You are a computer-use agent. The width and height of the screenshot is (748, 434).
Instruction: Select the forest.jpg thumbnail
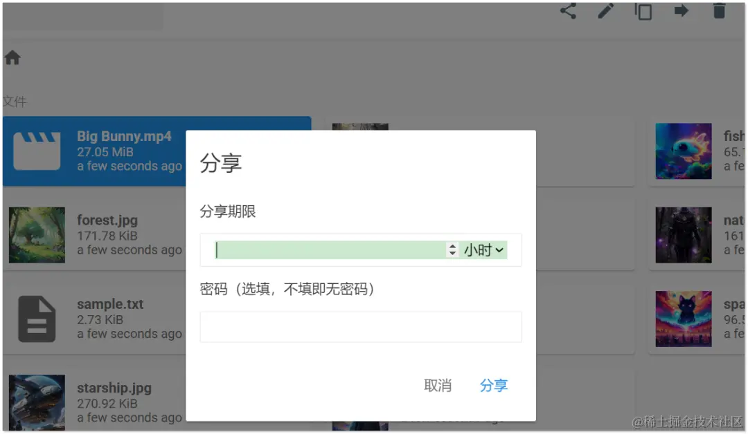(x=36, y=235)
